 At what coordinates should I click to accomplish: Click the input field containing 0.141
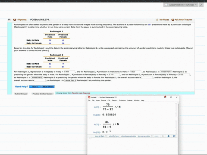click(x=114, y=74)
